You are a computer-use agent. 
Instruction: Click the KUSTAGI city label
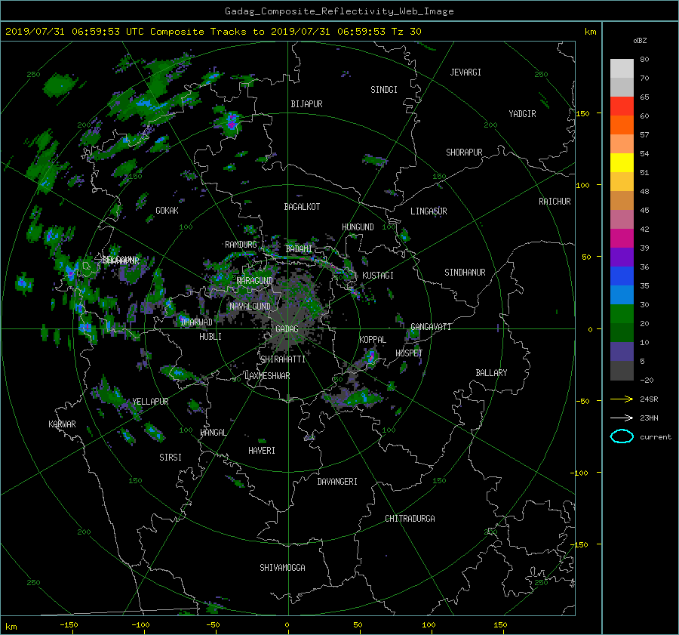(x=378, y=276)
